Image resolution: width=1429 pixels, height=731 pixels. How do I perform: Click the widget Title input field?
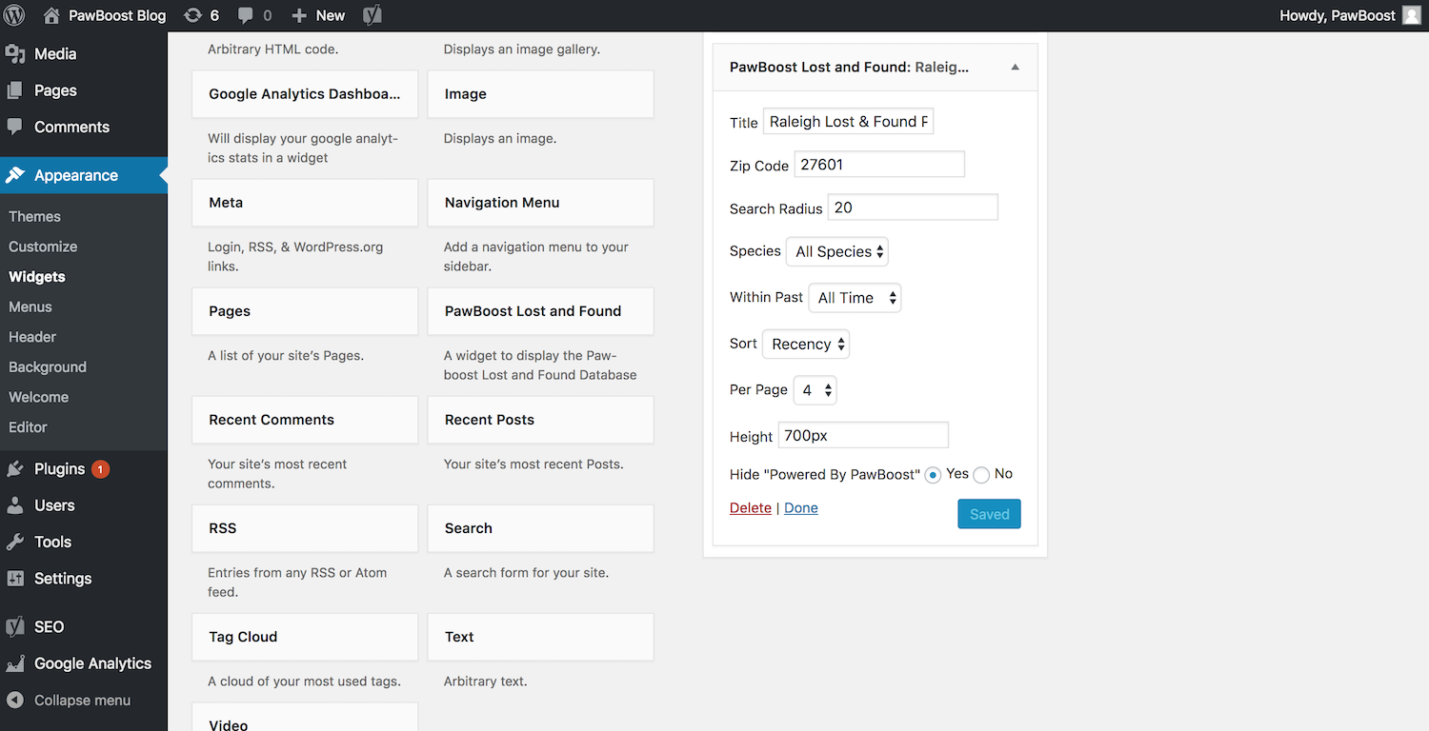point(848,121)
